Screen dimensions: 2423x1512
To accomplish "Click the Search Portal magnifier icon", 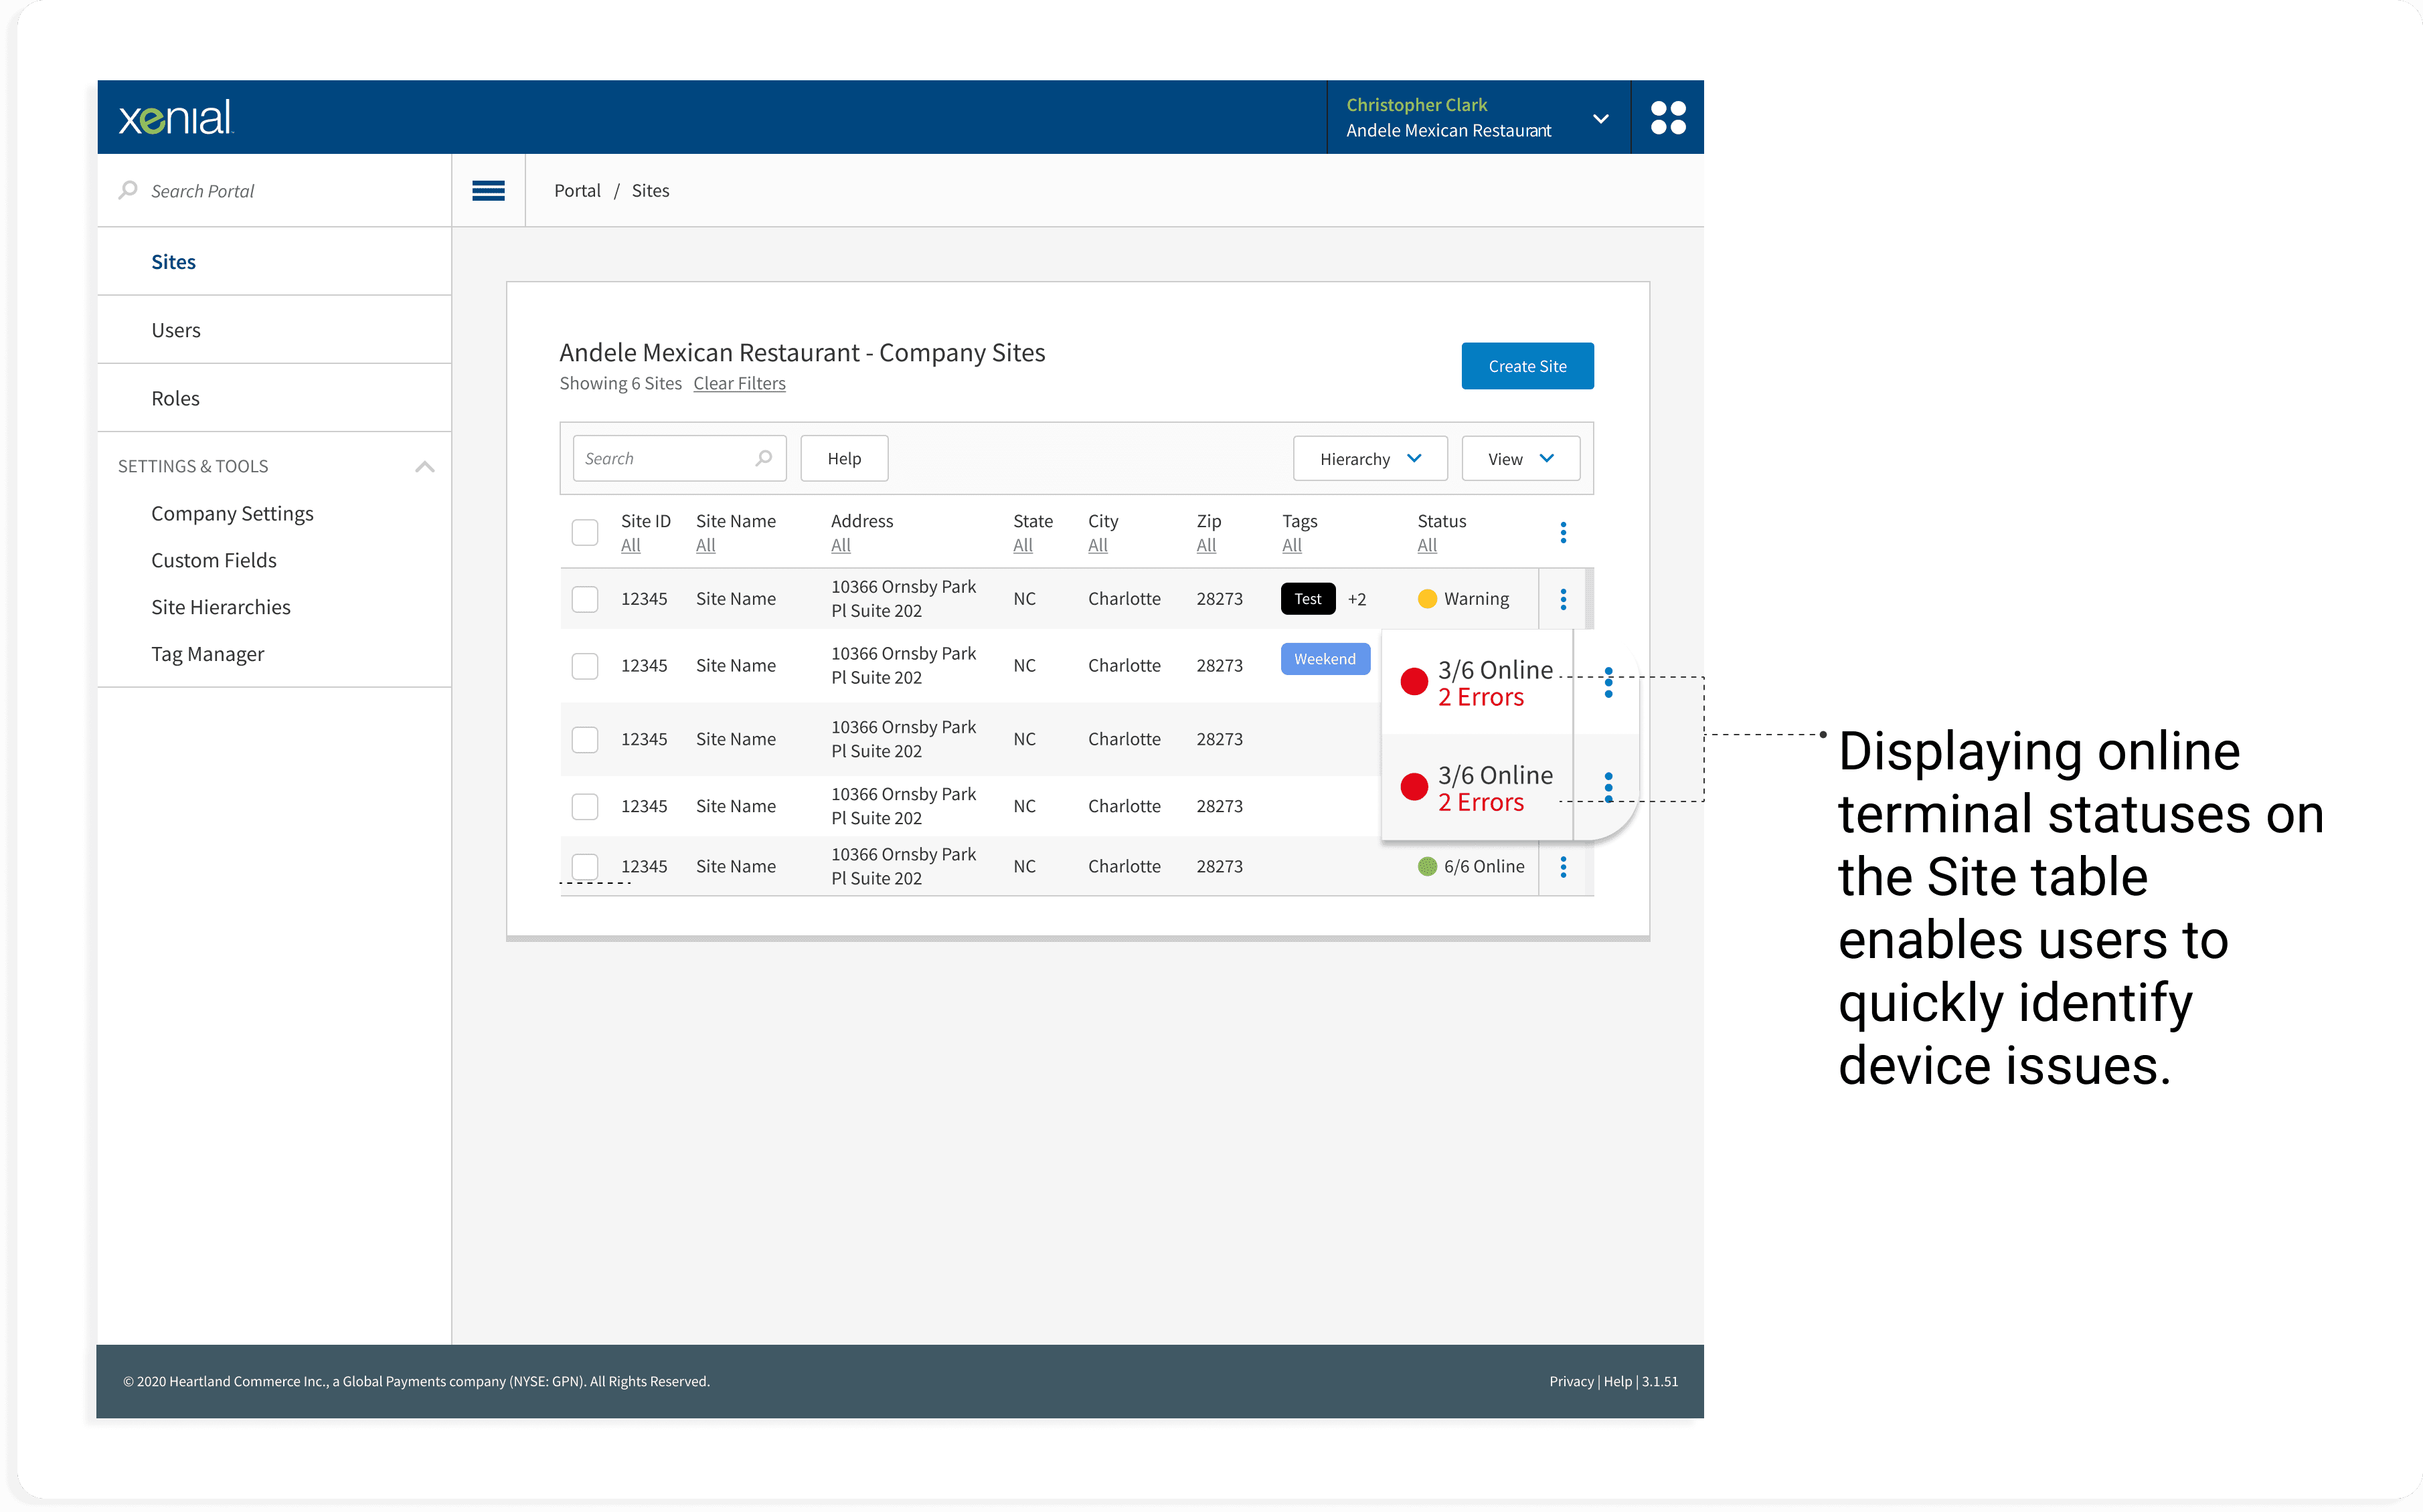I will coord(128,190).
